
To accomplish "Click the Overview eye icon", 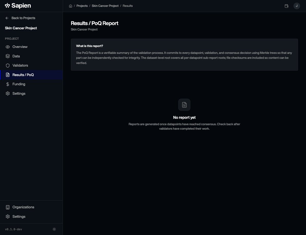I will pyautogui.click(x=8, y=47).
